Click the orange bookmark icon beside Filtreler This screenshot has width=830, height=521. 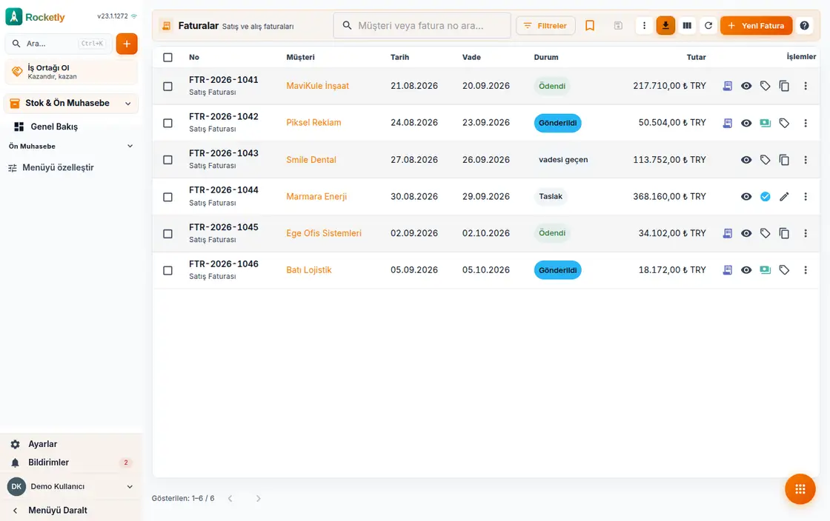[590, 25]
